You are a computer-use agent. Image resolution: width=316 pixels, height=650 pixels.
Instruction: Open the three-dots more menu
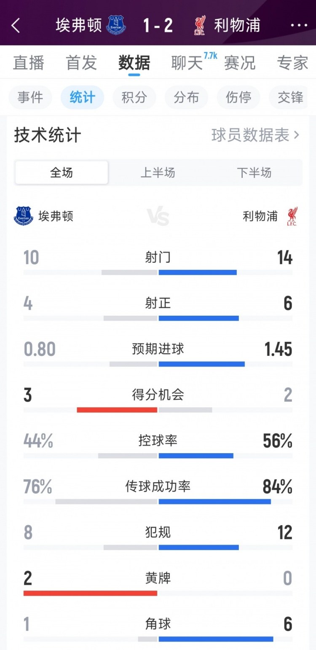299,25
